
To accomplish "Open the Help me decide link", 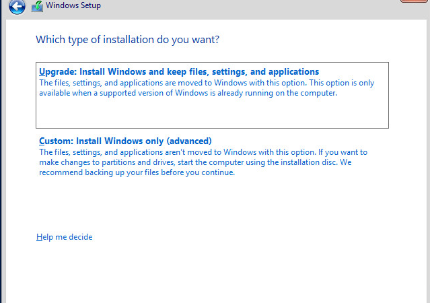I will 64,237.
